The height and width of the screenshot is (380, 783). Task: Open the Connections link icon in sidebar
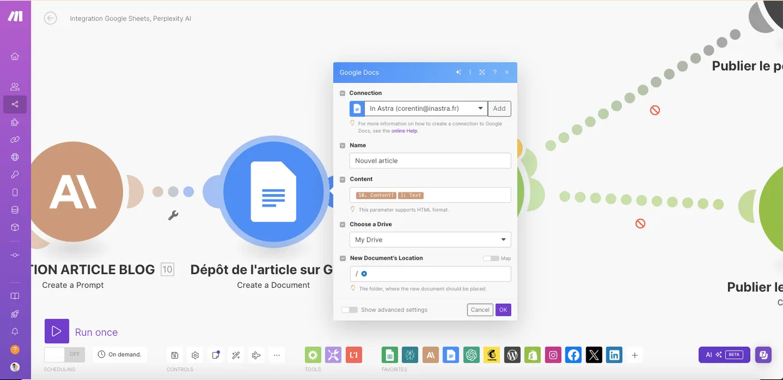(15, 139)
